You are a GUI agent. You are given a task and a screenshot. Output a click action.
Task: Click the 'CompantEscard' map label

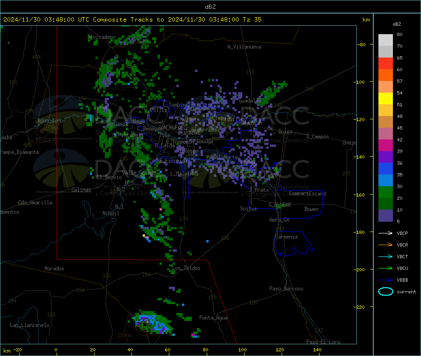coord(307,193)
